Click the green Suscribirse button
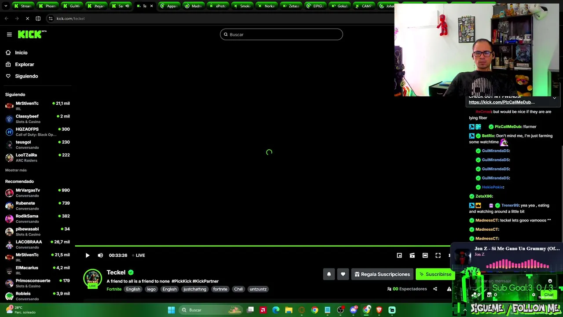 tap(435, 274)
